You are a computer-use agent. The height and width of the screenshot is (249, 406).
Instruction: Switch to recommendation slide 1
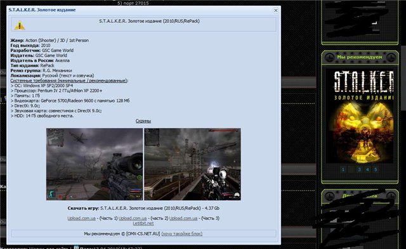pyautogui.click(x=343, y=170)
